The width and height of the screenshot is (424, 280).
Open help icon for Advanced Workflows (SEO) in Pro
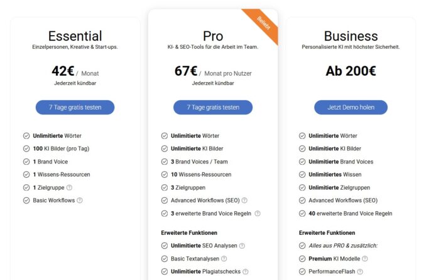pyautogui.click(x=244, y=200)
